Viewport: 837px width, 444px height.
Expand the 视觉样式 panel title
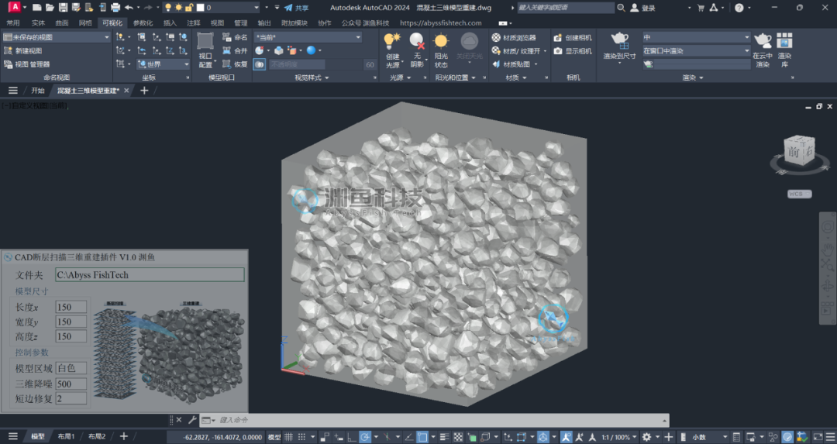pos(312,77)
